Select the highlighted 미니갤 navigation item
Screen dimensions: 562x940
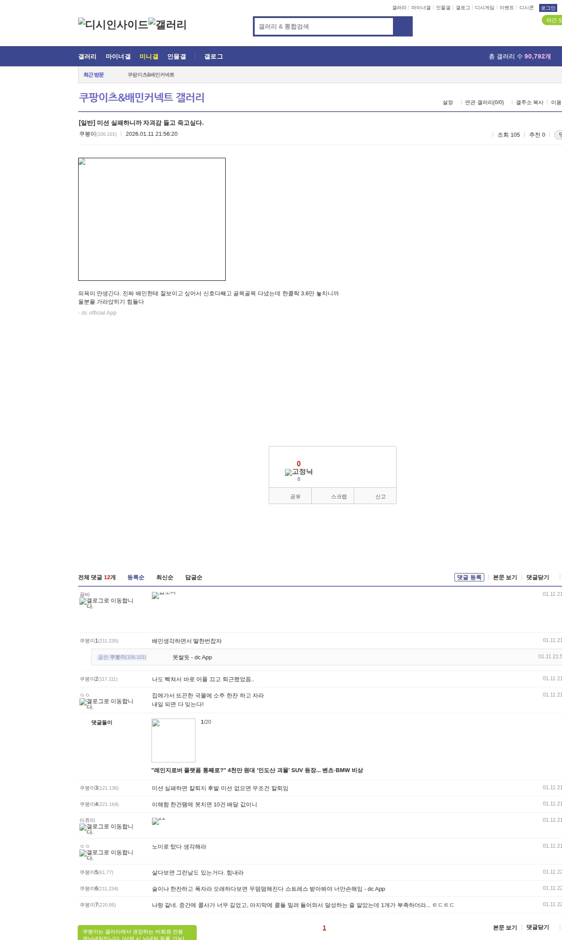149,57
